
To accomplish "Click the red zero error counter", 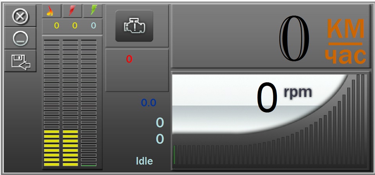I will tap(129, 59).
